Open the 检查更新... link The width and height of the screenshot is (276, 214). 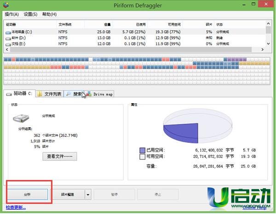coord(16,208)
